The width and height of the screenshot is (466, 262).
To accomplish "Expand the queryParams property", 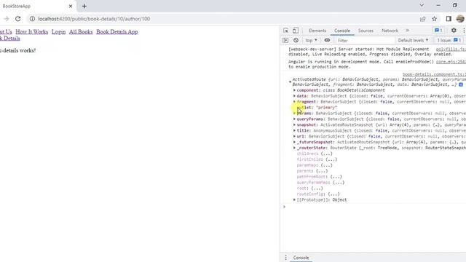I will click(294, 119).
